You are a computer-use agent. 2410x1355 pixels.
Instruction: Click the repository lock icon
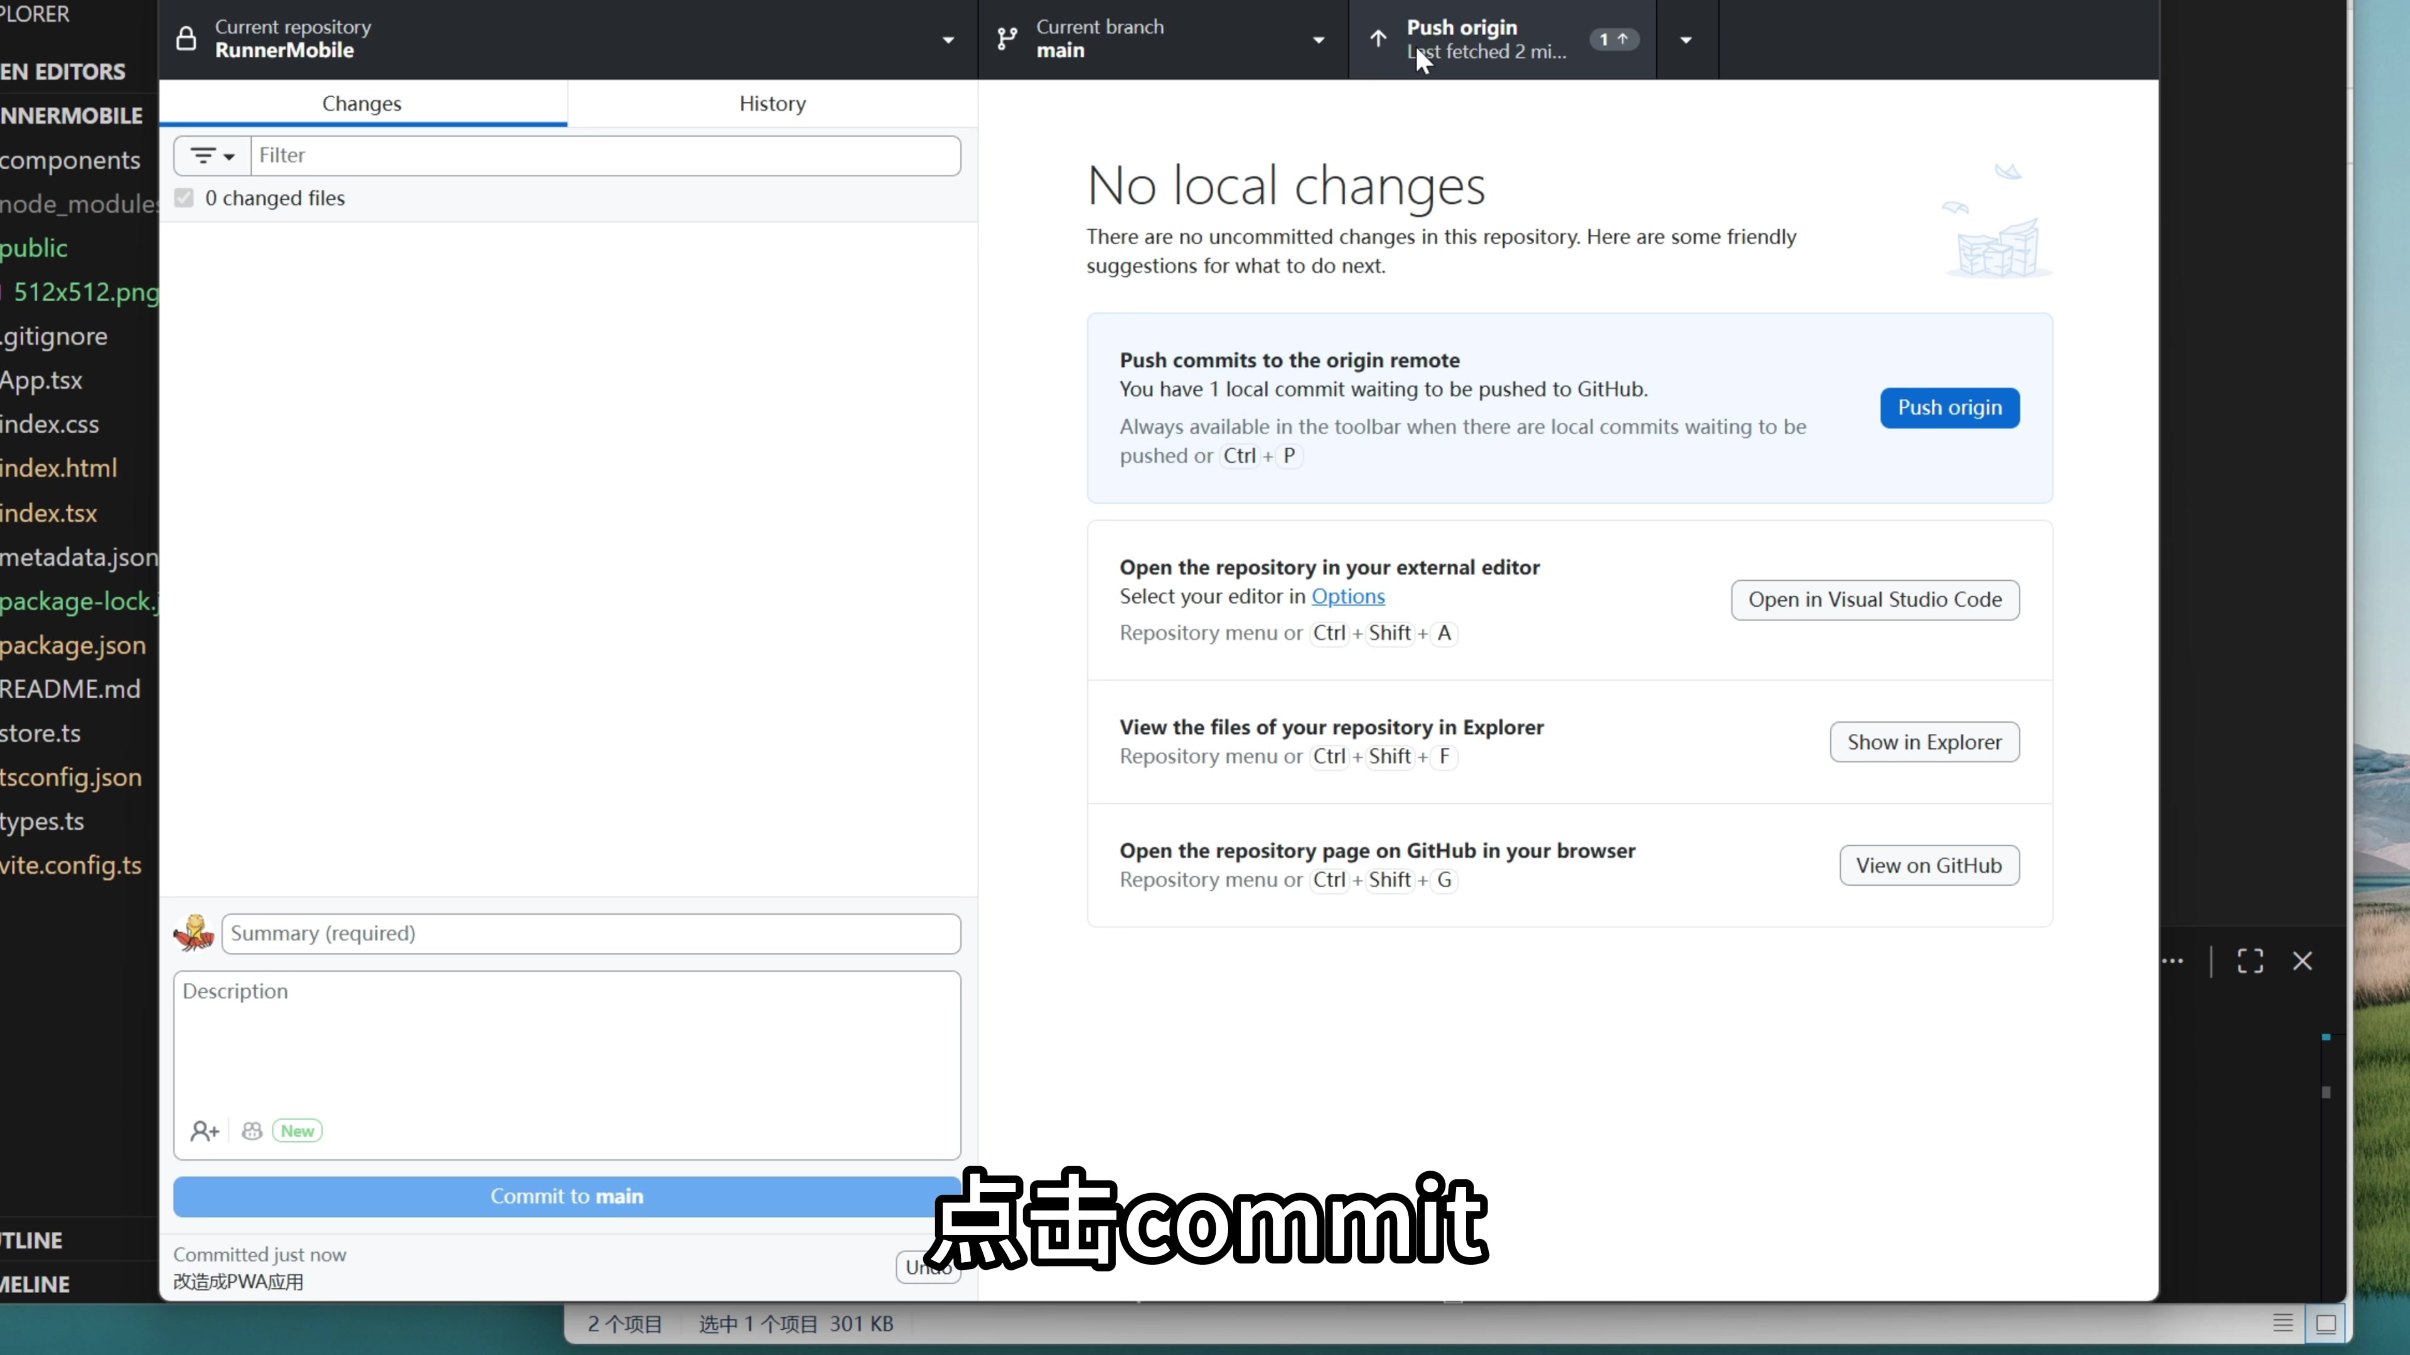[186, 40]
